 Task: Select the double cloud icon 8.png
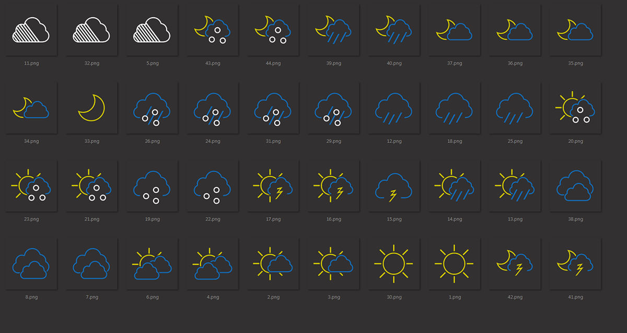31,264
